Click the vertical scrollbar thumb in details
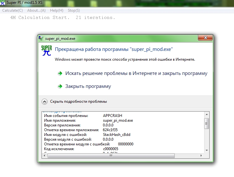234x177 pixels. (x=206, y=124)
